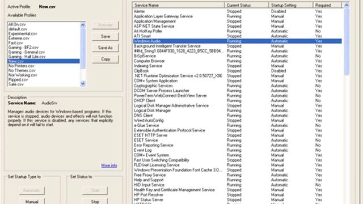363x204 pixels.
Task: Select Fast User Switching Compatibility row
Action: [237, 160]
